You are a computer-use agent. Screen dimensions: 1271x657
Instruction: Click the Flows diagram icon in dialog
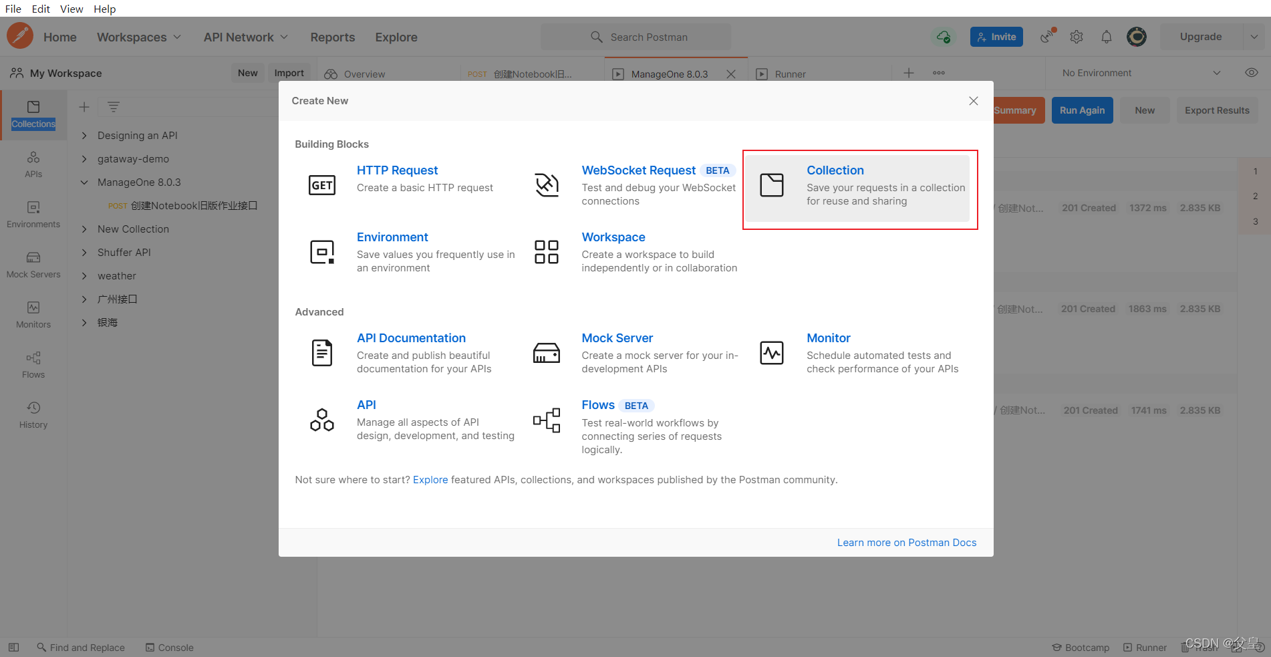point(547,420)
